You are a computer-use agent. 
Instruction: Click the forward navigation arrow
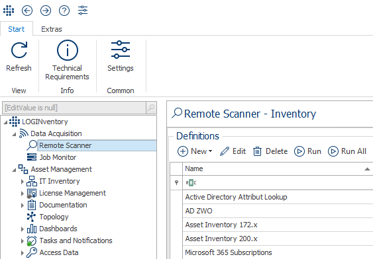pyautogui.click(x=46, y=11)
